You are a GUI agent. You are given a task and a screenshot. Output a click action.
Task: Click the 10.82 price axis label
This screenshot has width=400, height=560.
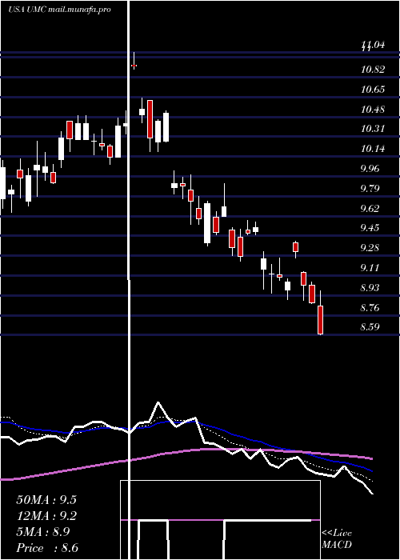[x=373, y=70]
